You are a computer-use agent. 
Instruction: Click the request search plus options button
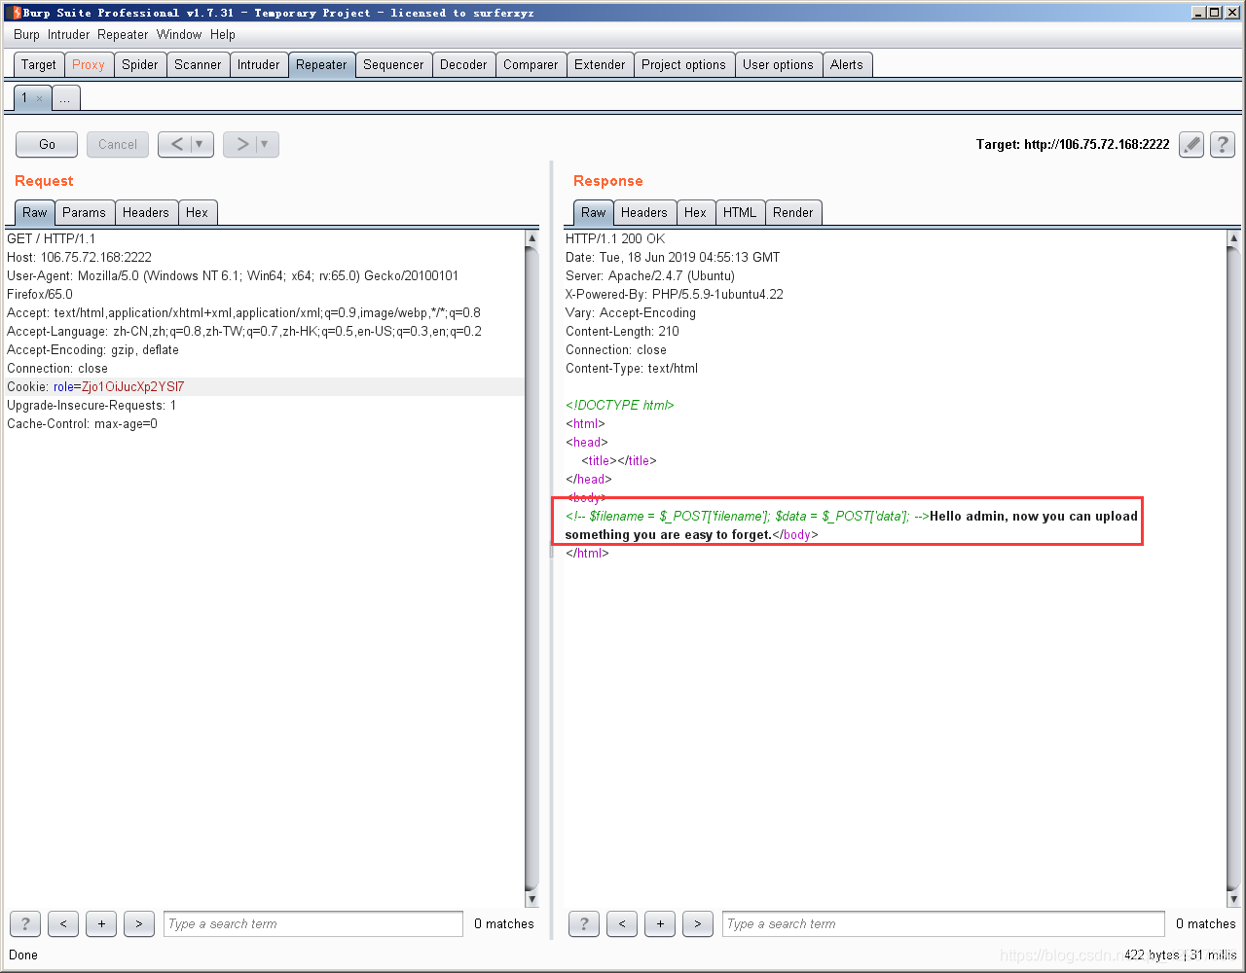[101, 923]
